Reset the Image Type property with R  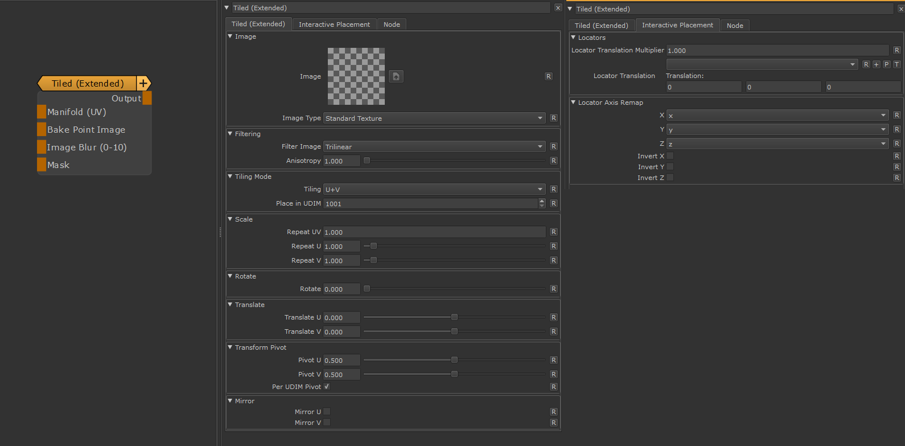click(x=553, y=118)
